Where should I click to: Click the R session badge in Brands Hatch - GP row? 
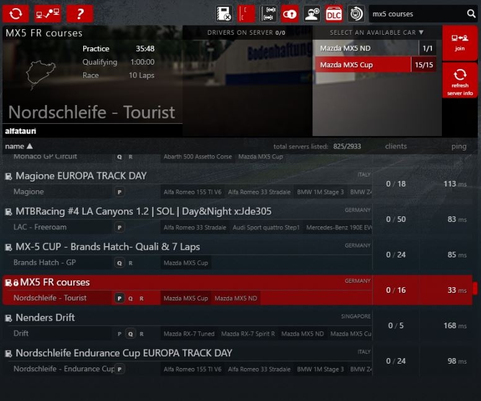pyautogui.click(x=131, y=263)
